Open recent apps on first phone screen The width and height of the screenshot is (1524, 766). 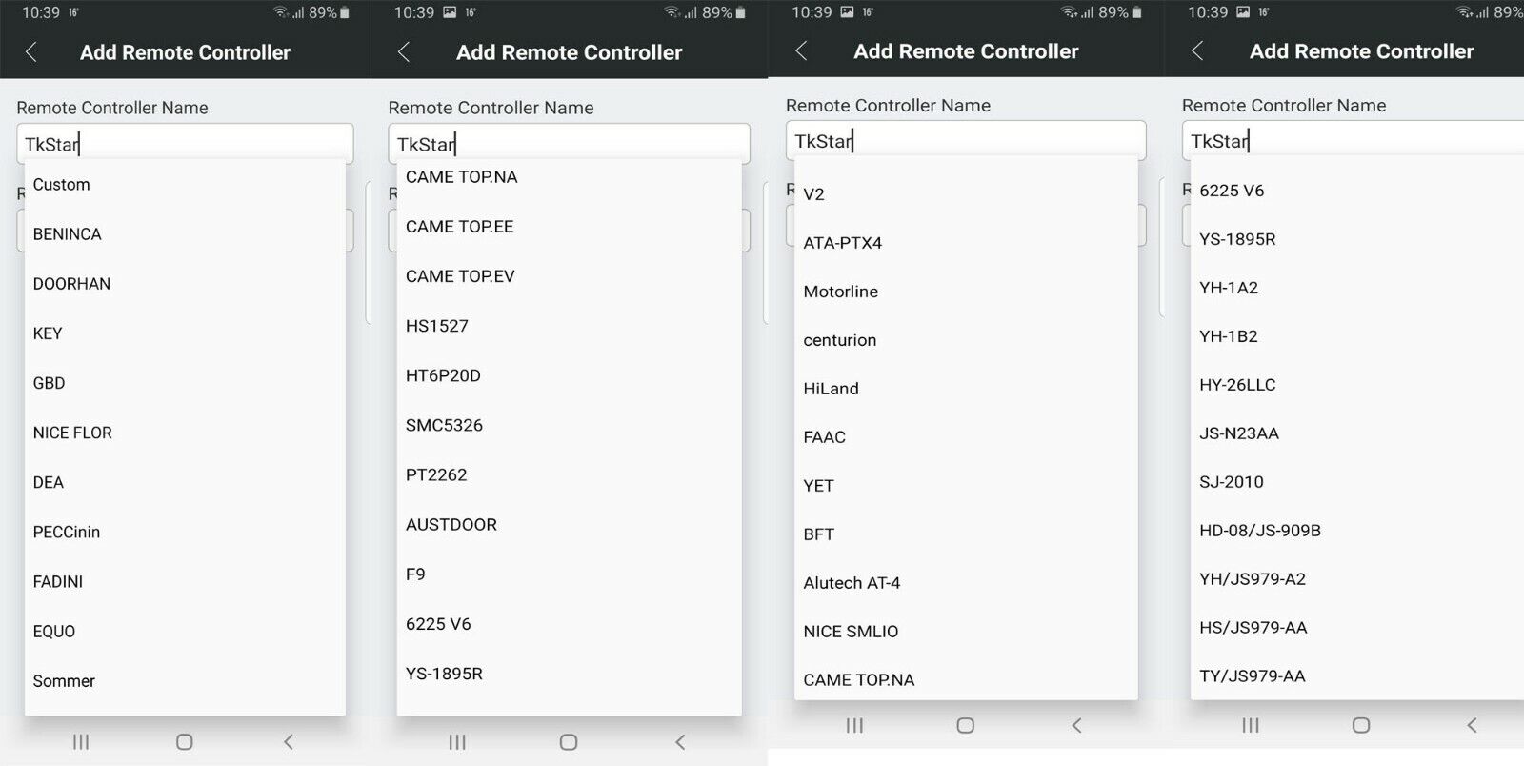[x=81, y=741]
